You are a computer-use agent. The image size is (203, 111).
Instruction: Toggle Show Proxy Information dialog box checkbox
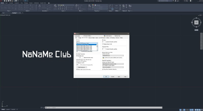point(103,69)
